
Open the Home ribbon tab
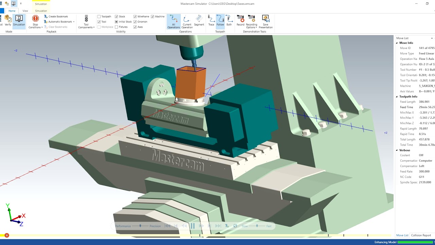point(12,11)
